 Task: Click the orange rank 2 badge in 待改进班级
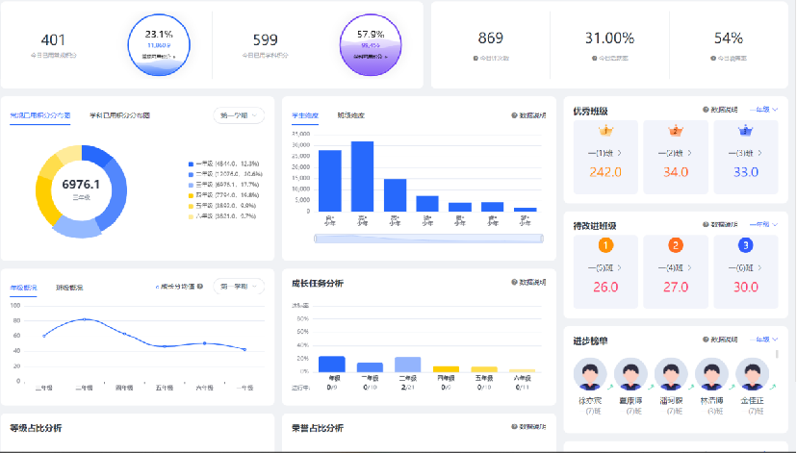[676, 245]
